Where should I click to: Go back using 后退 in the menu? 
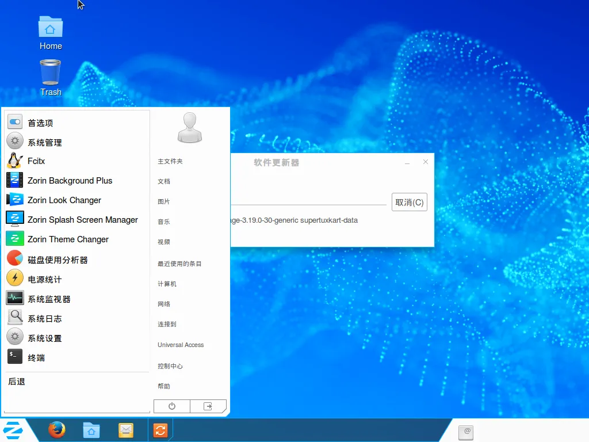pyautogui.click(x=17, y=382)
